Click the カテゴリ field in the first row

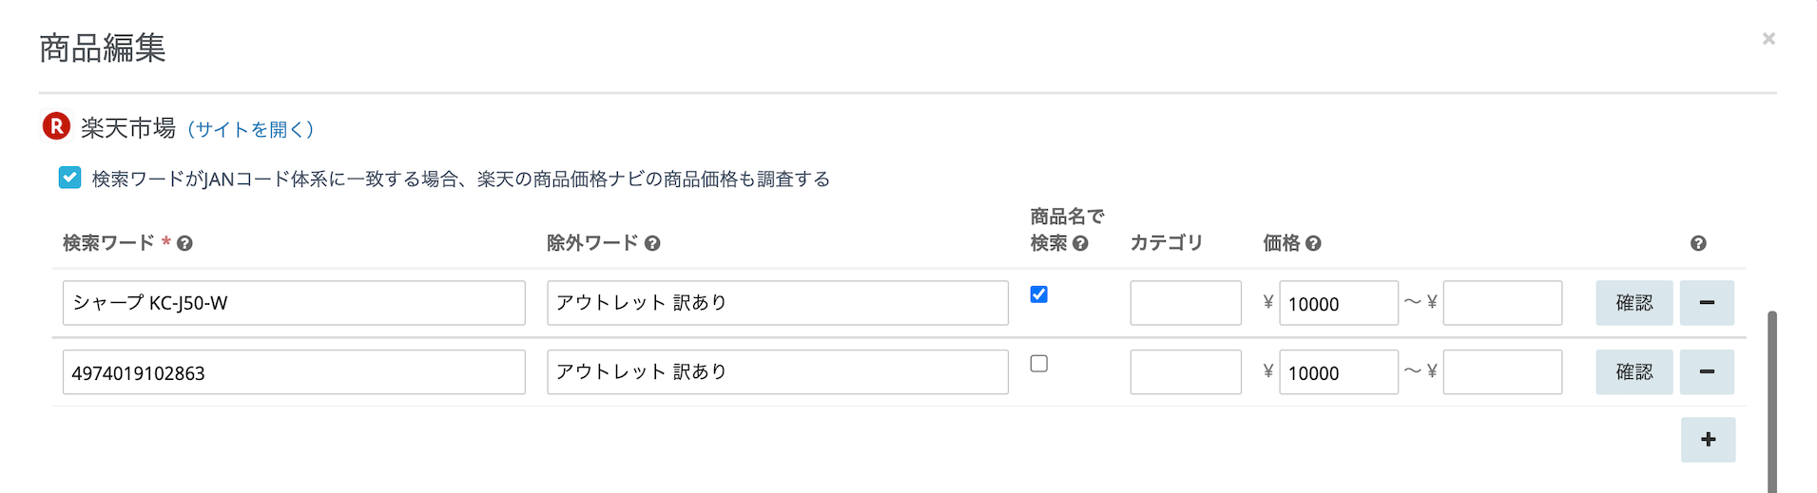point(1185,303)
